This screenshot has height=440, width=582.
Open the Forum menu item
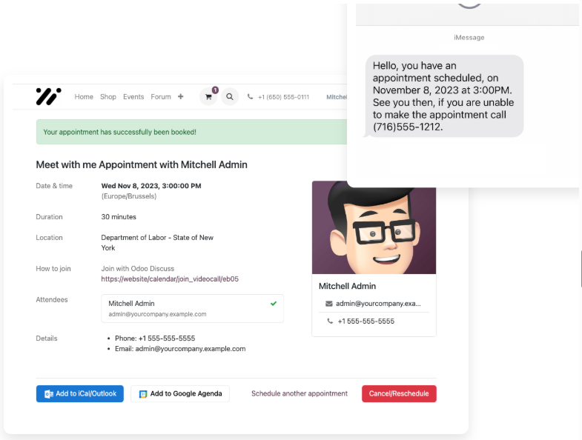click(x=161, y=97)
